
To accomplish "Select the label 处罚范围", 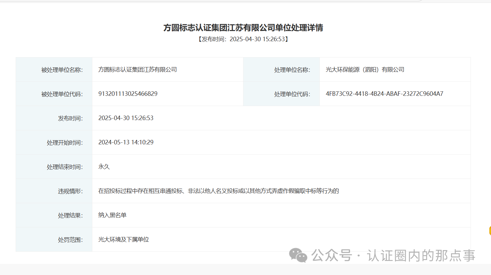I will point(70,240).
